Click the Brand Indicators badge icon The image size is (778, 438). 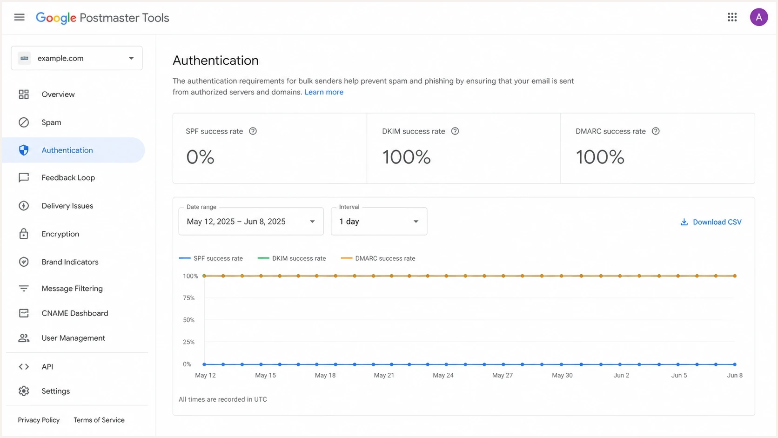[x=24, y=262]
